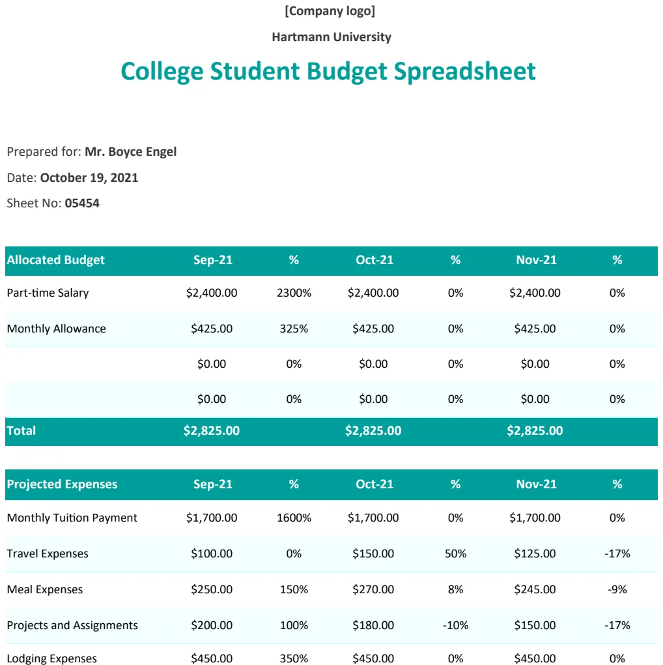Select the Projected Expenses header cell
The height and width of the screenshot is (665, 663).
pos(62,484)
